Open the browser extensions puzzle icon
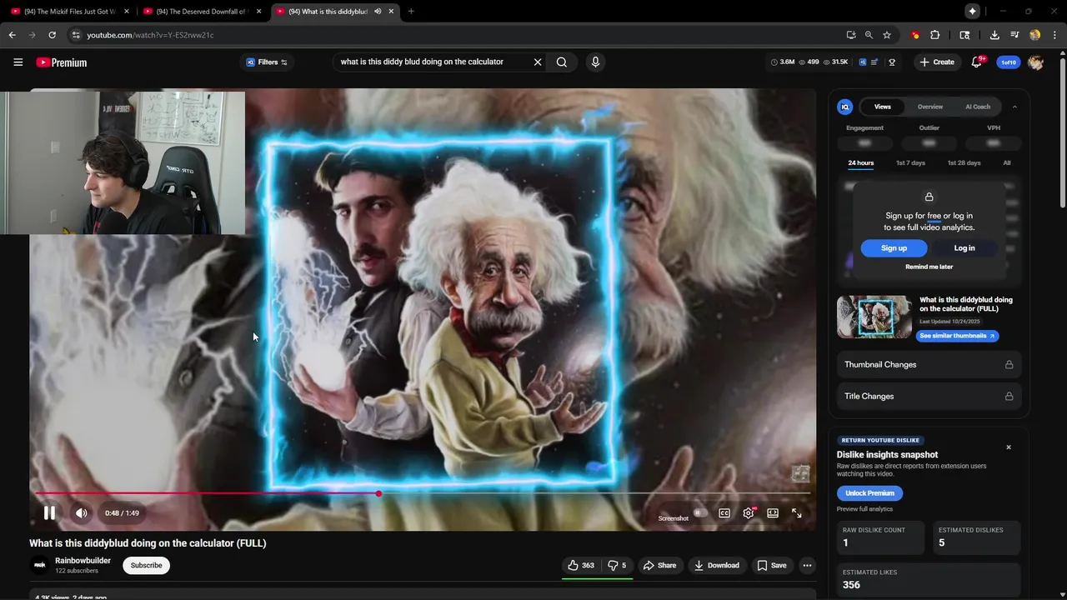Screen dimensions: 1067x600 pos(934,35)
